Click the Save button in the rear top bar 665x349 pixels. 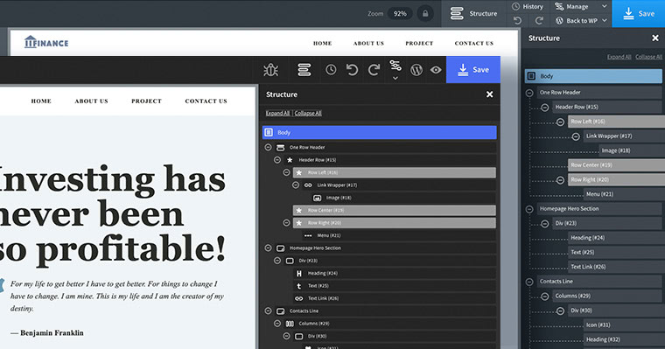tap(639, 14)
